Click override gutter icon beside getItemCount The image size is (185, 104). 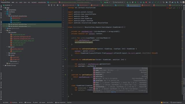[x=65, y=75]
